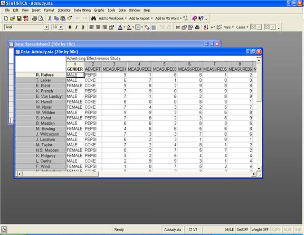Image resolution: width=304 pixels, height=235 pixels.
Task: Click the font color A swatch
Action: click(120, 27)
